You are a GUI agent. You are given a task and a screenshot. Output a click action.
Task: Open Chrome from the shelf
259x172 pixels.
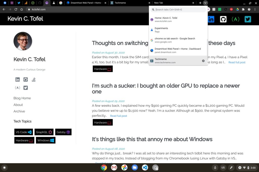tap(104, 167)
